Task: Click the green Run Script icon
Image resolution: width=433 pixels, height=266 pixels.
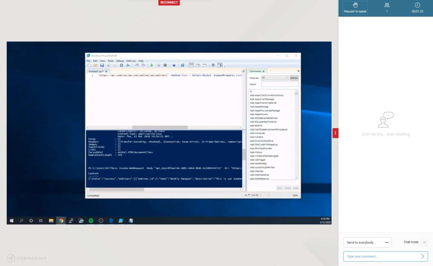Action: pyautogui.click(x=152, y=65)
